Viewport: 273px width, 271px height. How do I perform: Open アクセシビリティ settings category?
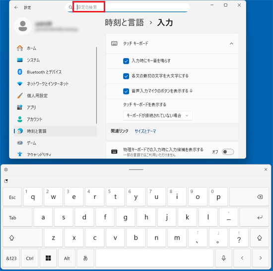[56, 154]
